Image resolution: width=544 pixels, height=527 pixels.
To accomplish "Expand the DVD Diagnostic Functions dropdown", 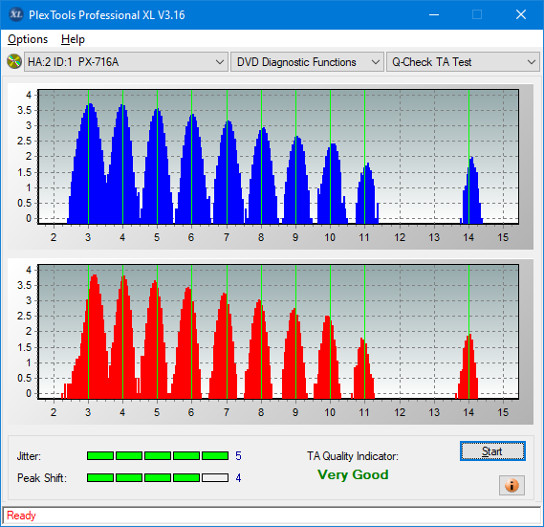I will 307,62.
